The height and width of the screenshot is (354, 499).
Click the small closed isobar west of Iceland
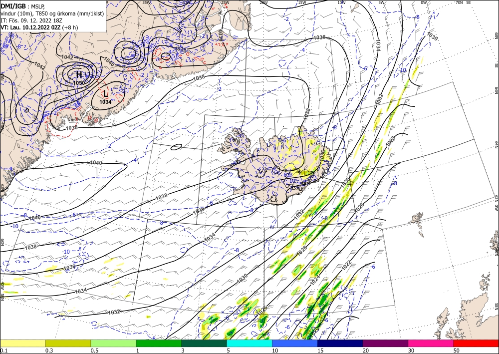(x=176, y=147)
